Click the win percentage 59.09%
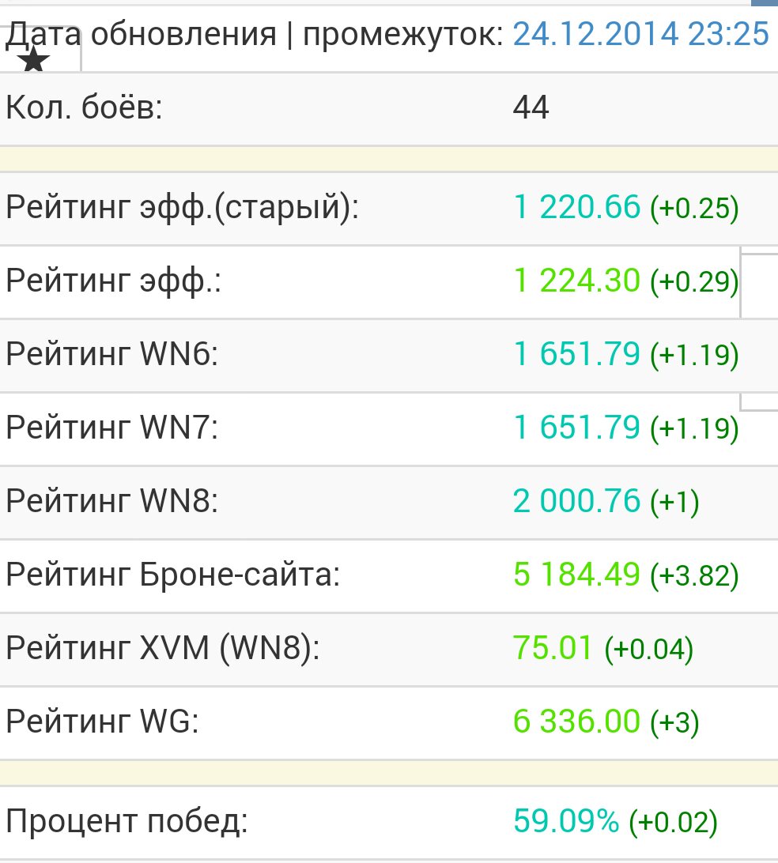This screenshot has height=863, width=778. [x=566, y=822]
